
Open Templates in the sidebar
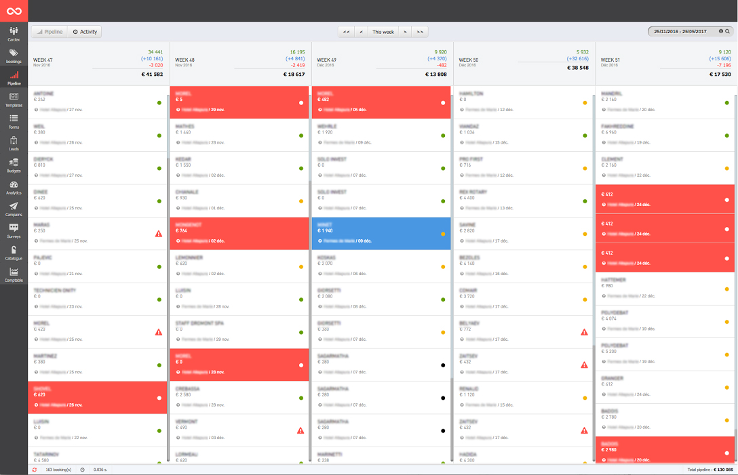[14, 100]
